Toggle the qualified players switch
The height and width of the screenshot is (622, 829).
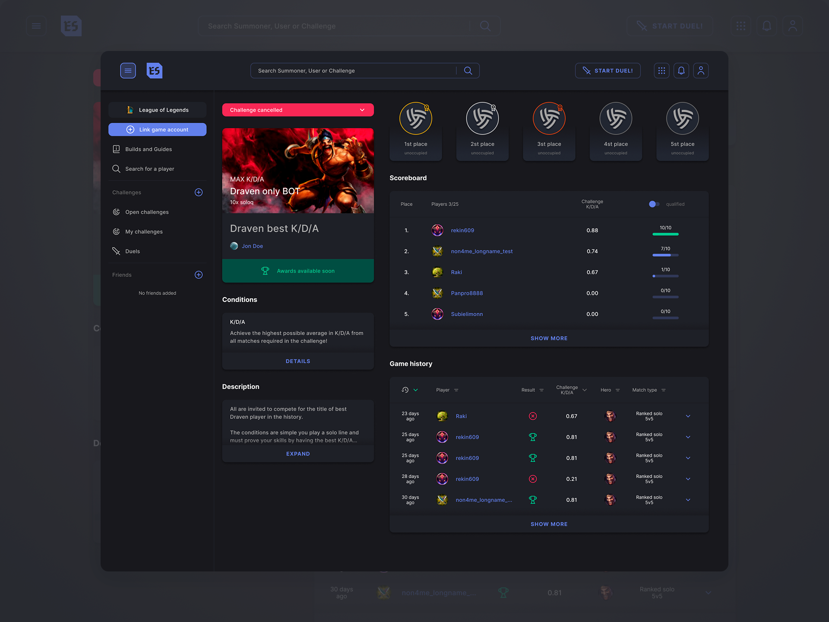tap(654, 204)
